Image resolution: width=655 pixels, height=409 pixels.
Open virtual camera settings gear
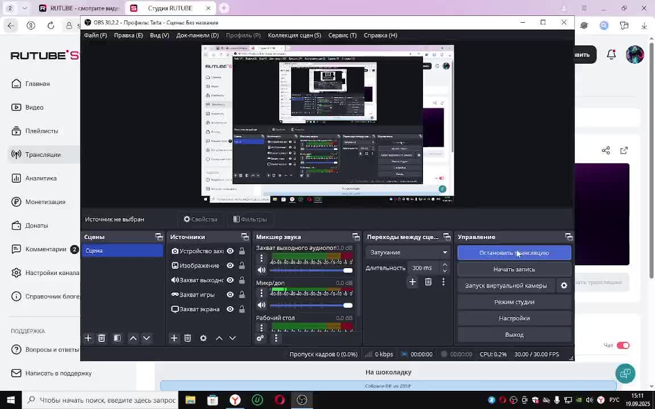click(564, 286)
